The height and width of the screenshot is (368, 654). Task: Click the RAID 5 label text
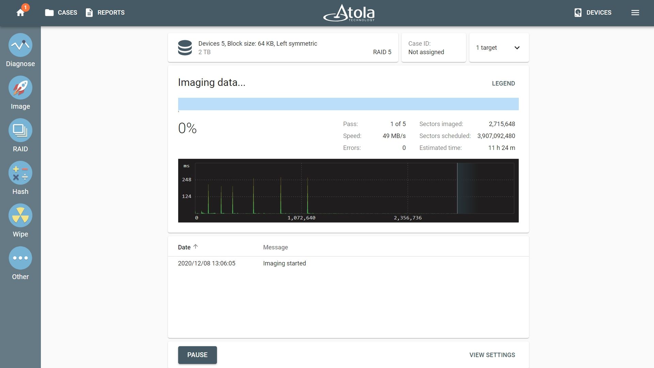[x=382, y=52]
